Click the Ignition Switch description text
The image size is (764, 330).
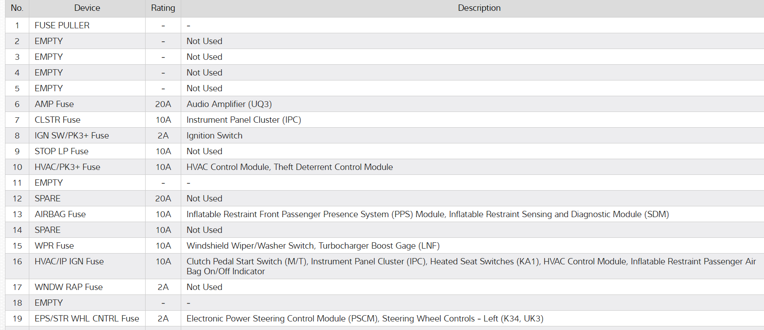(214, 136)
